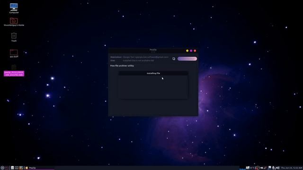Image resolution: width=303 pixels, height=170 pixels.
Task: Open the volume speaker icon in the tray
Action: point(278,168)
